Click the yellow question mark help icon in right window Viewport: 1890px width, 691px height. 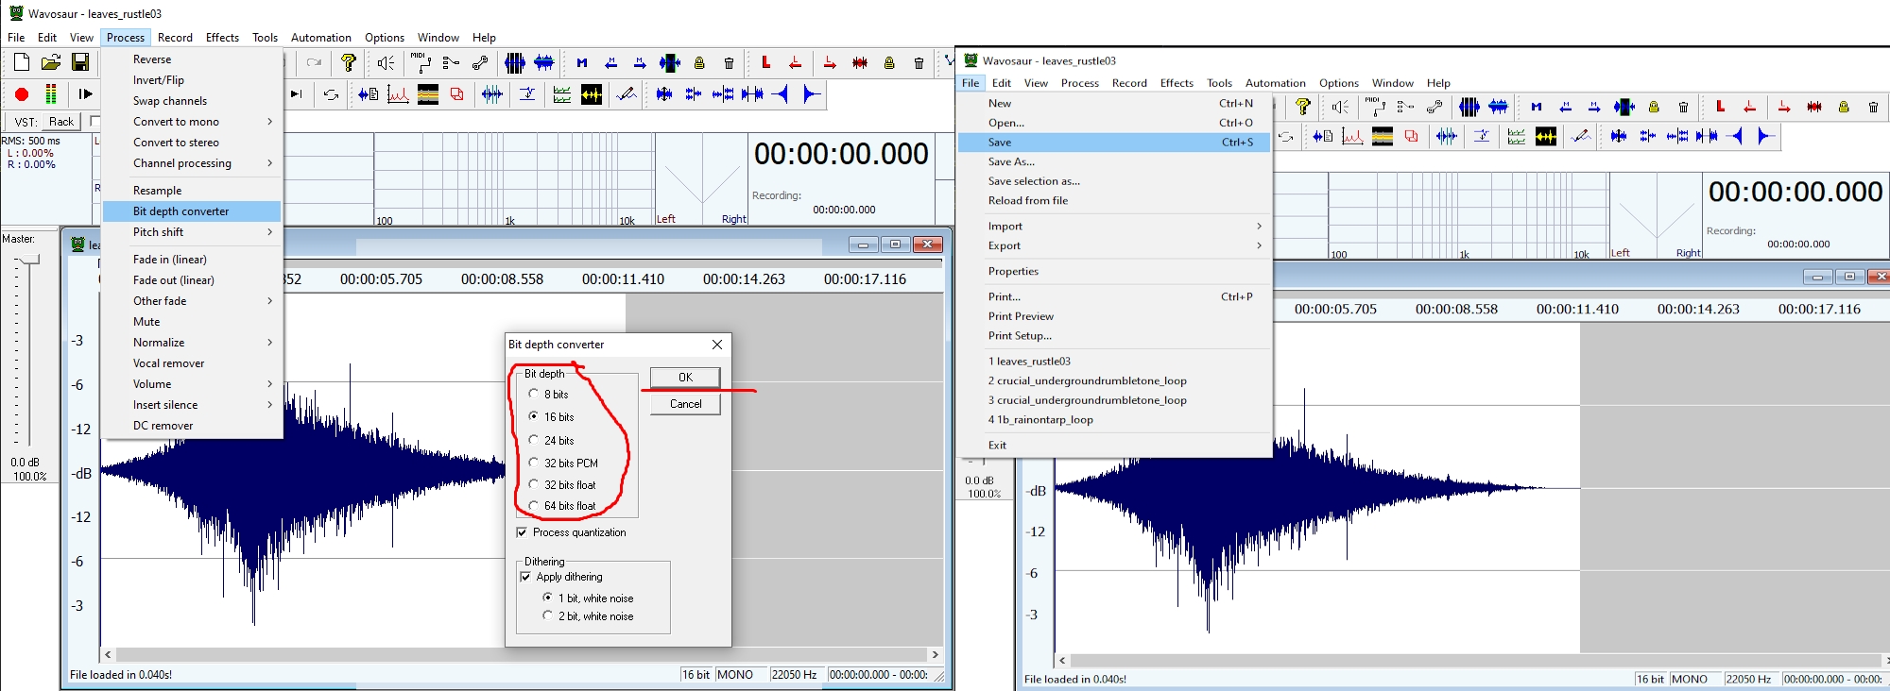pyautogui.click(x=1303, y=107)
